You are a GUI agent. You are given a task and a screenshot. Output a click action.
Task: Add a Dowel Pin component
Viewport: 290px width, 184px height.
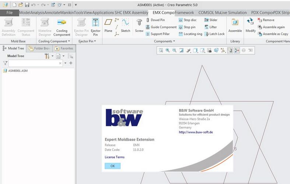tap(156, 20)
